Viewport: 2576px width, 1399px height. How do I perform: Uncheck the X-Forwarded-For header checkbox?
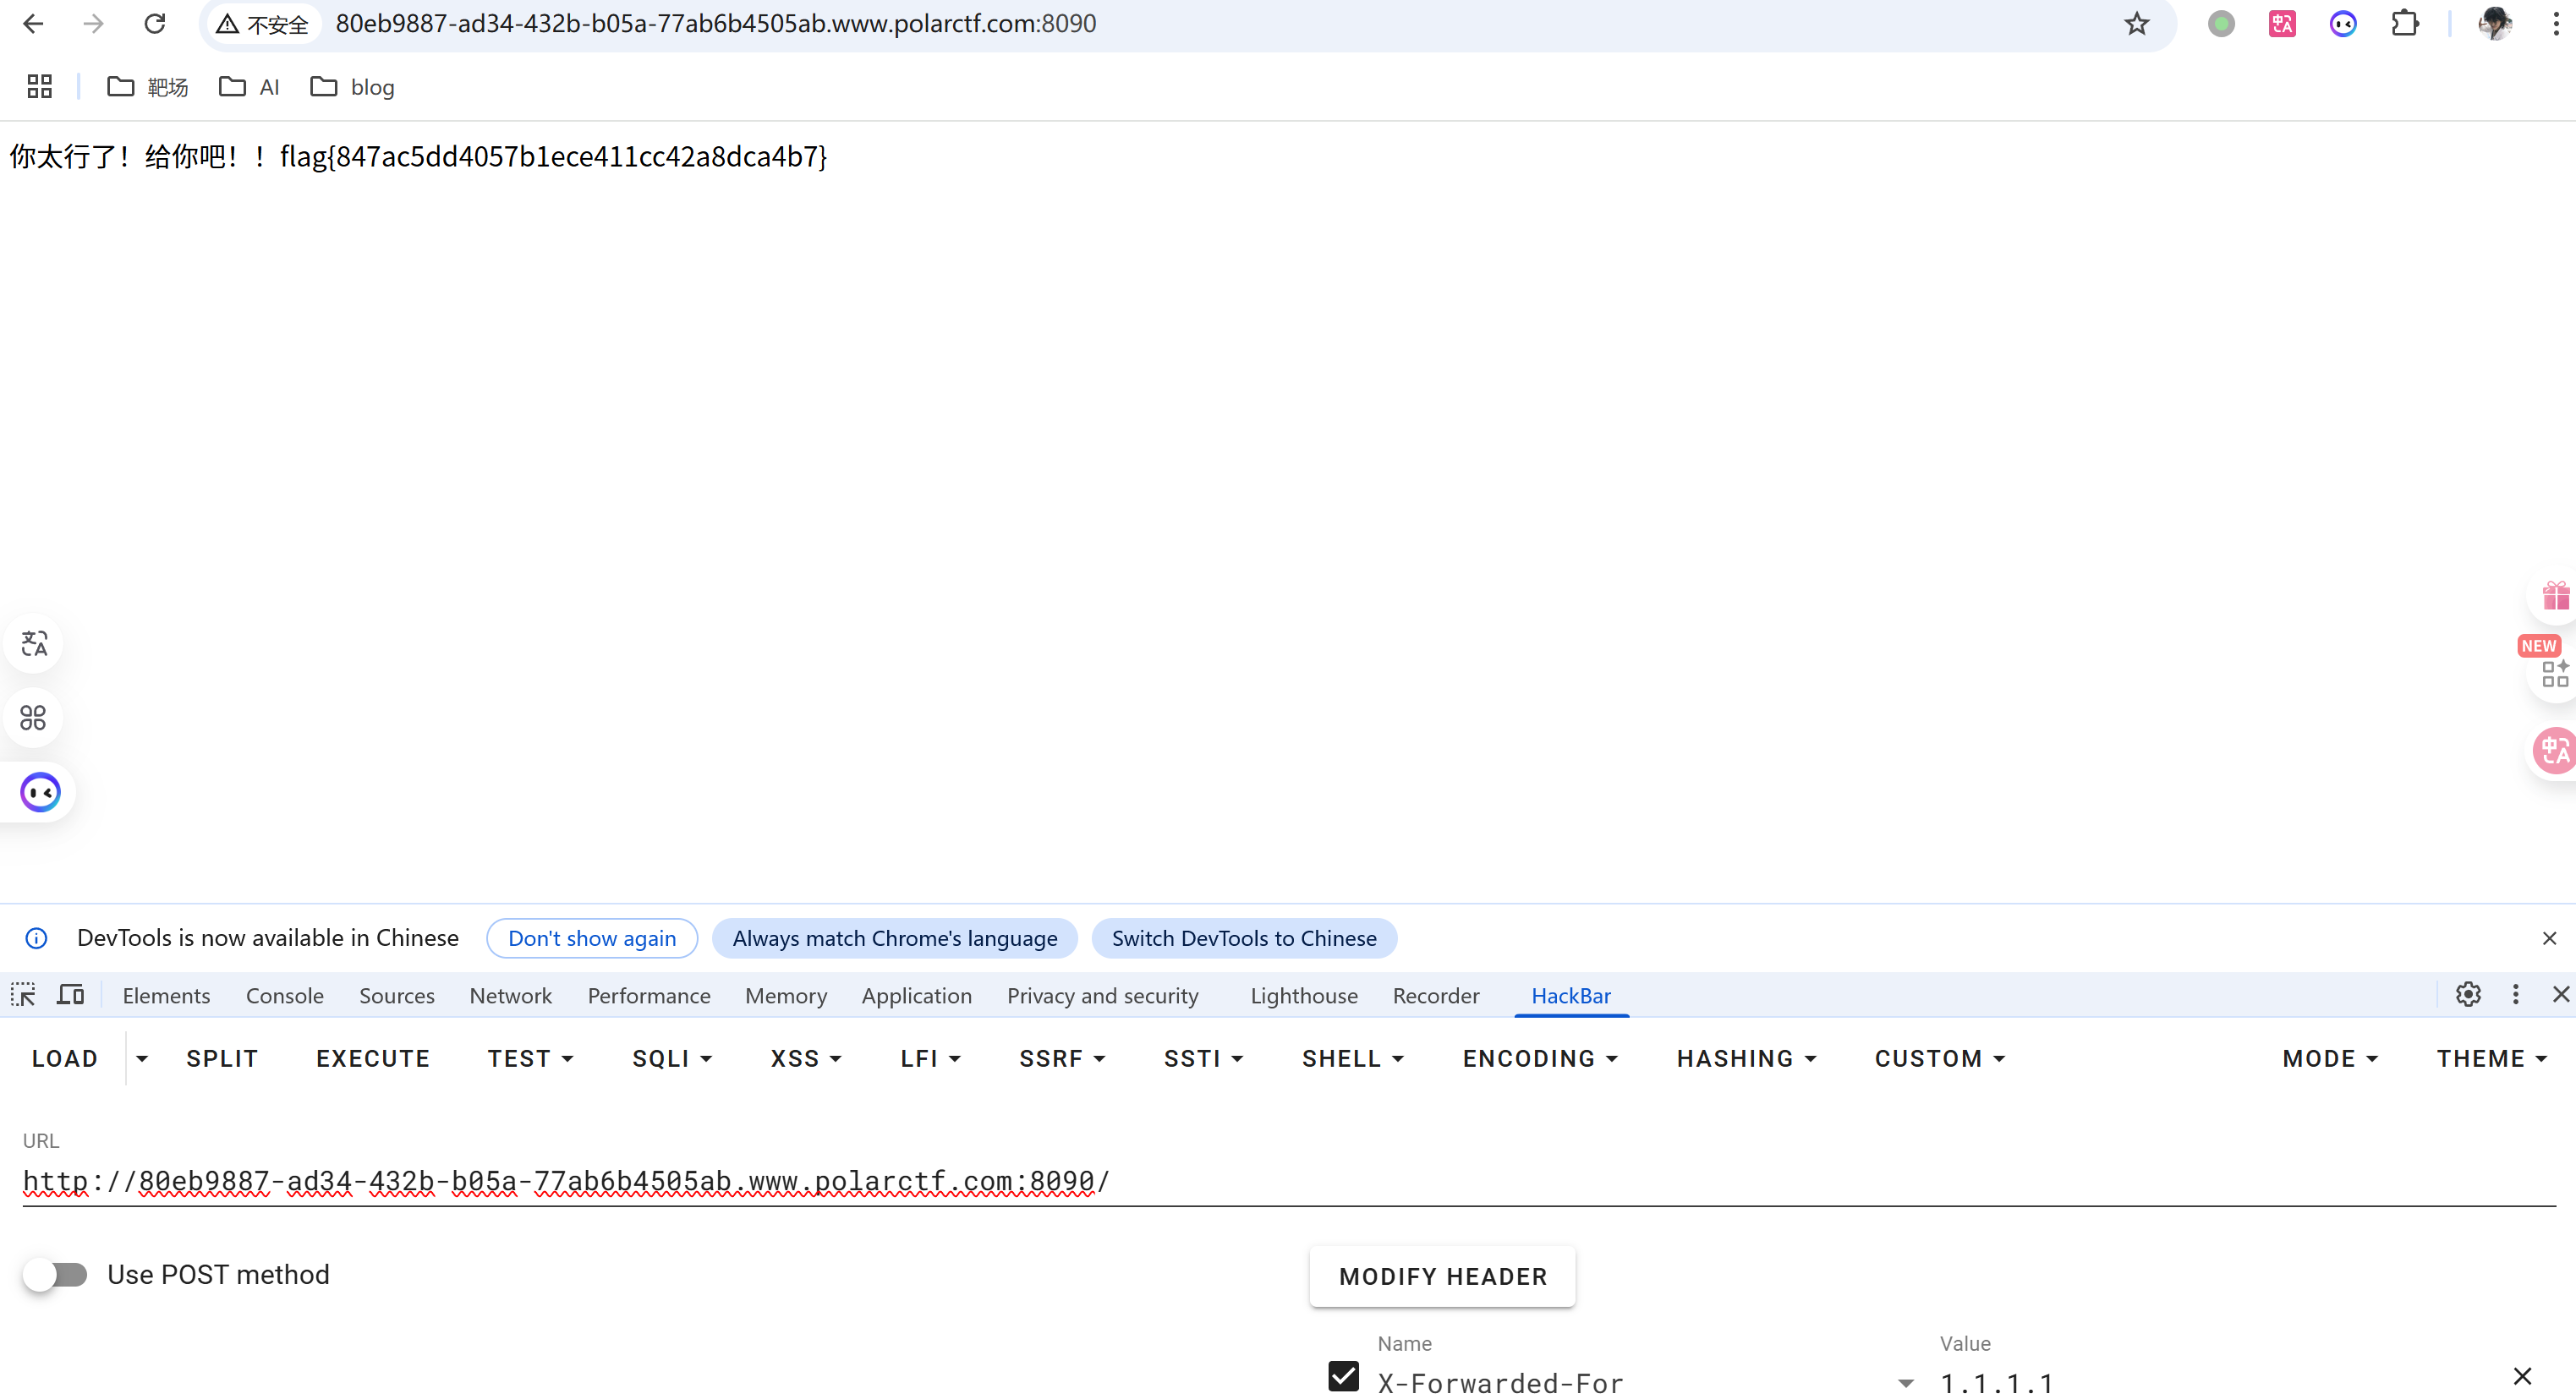1343,1377
